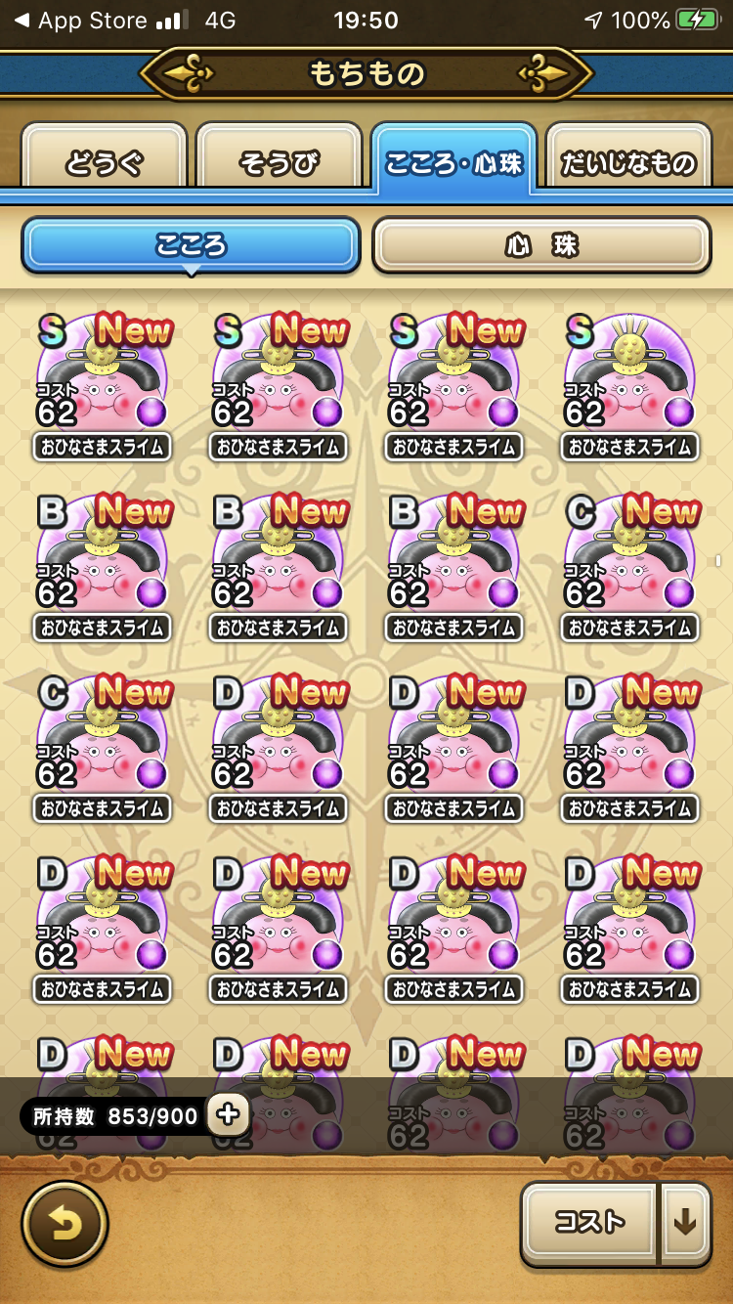
Task: Open the だいじなもの tab
Action: pyautogui.click(x=628, y=156)
